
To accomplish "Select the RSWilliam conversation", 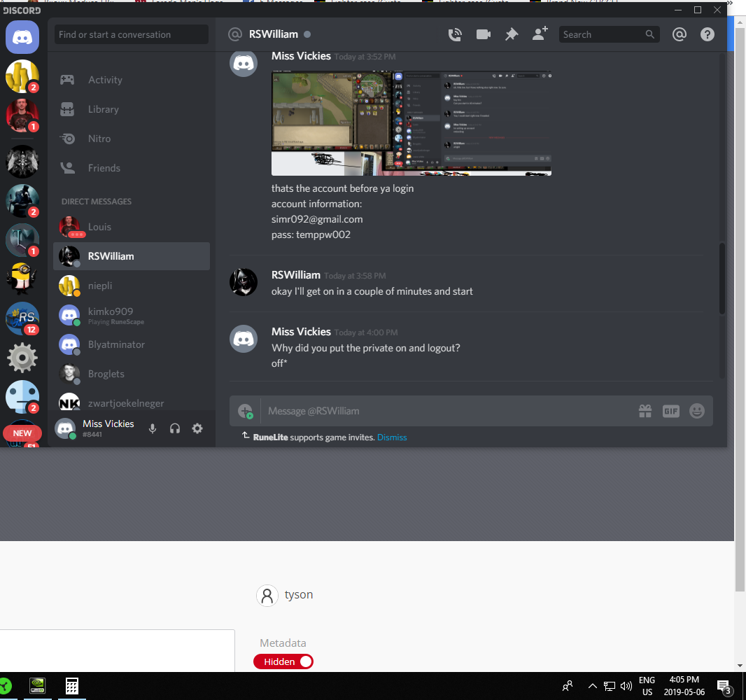I will [132, 256].
